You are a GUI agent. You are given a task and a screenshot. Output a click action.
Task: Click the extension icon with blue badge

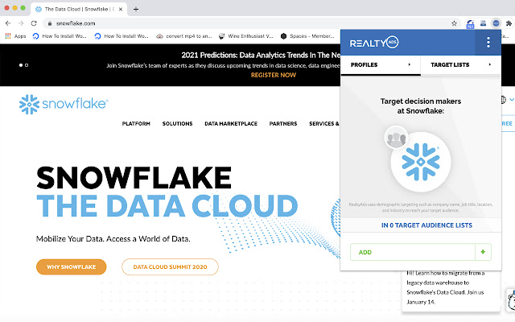click(470, 24)
